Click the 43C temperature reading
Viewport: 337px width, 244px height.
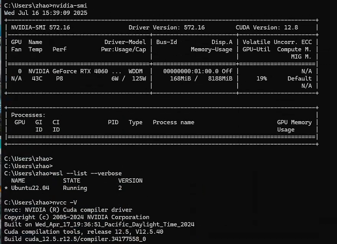coord(35,78)
